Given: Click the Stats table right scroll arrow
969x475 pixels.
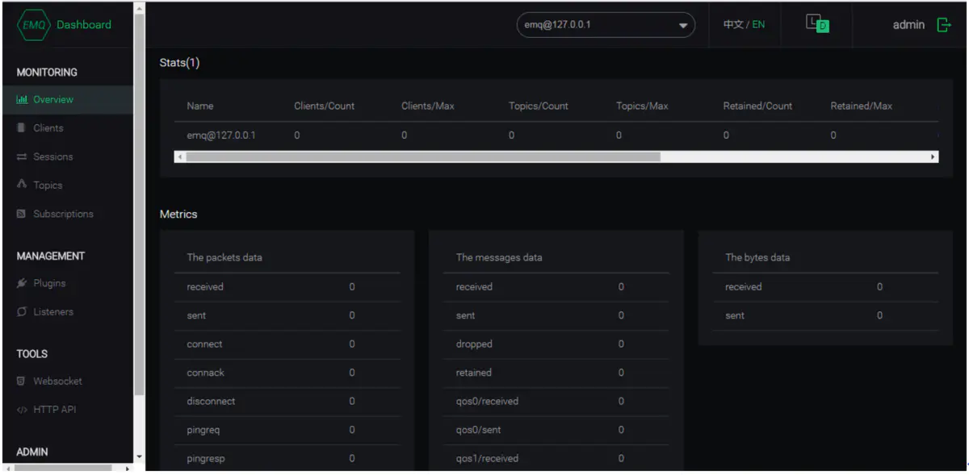Looking at the screenshot, I should [933, 157].
